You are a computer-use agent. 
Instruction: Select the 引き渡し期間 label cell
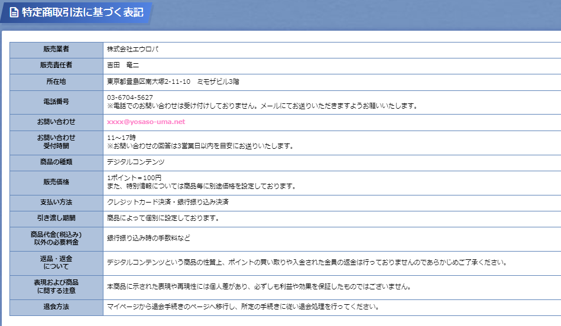coord(56,218)
